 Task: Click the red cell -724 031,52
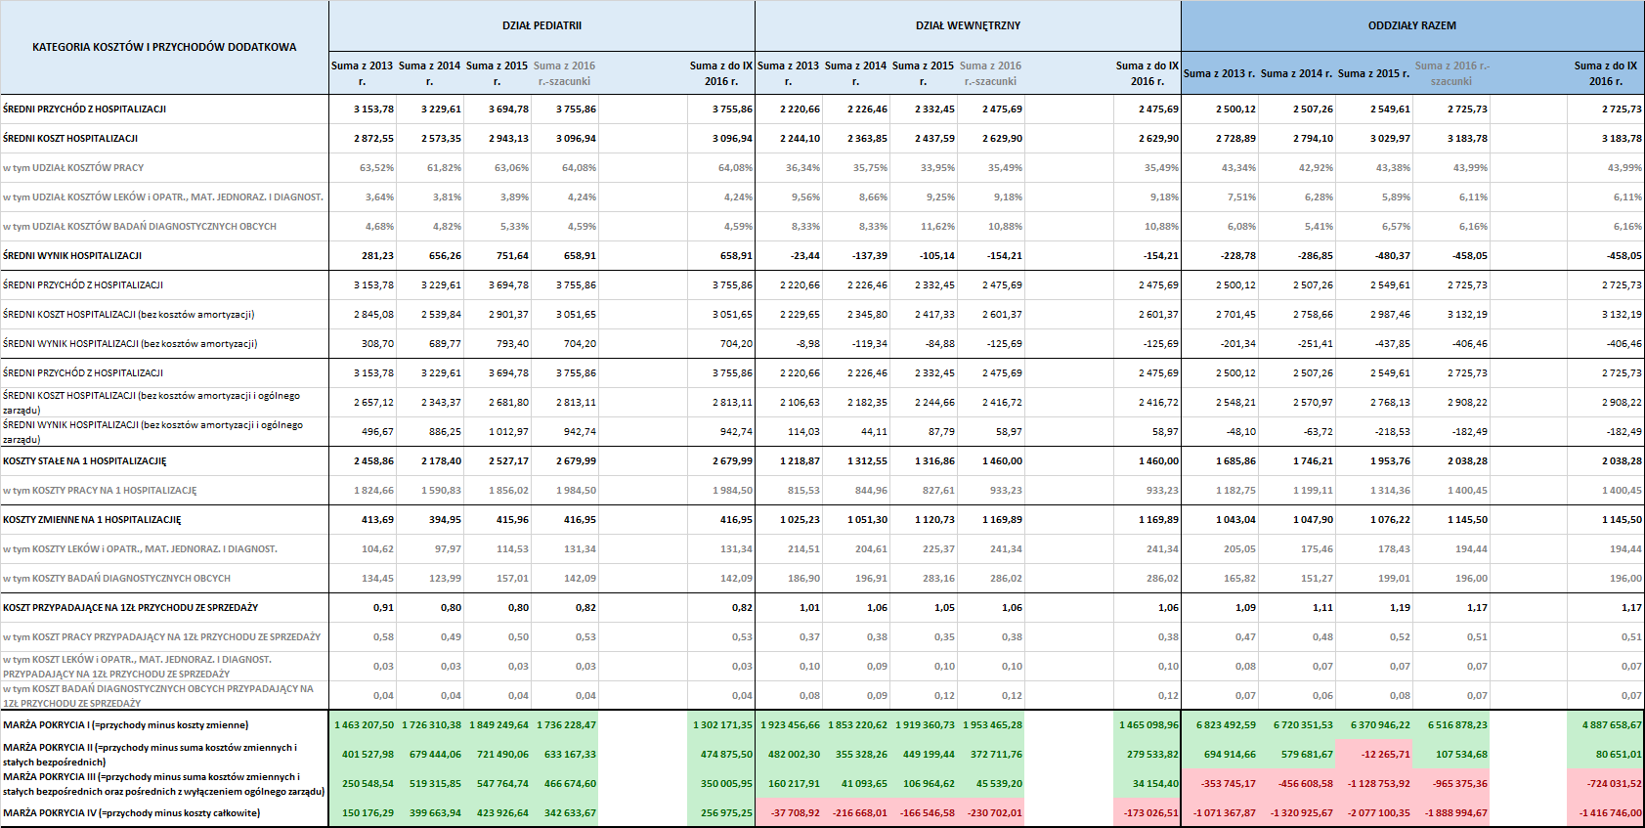point(1606,784)
